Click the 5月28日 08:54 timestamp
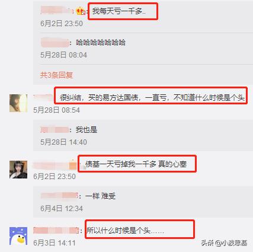Screen dimensions: 253x252 click(x=56, y=110)
